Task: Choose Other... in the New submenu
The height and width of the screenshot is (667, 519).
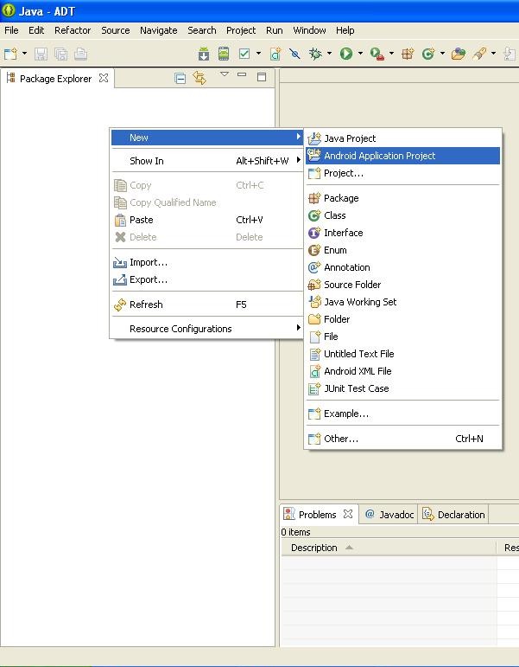Action: point(402,439)
